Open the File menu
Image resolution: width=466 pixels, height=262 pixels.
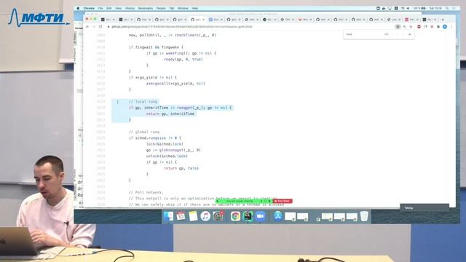click(100, 8)
